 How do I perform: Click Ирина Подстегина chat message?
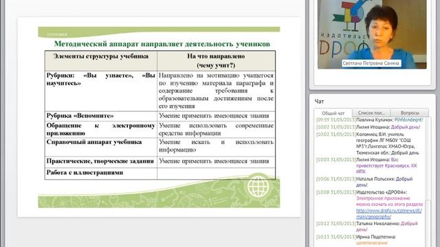(356, 239)
